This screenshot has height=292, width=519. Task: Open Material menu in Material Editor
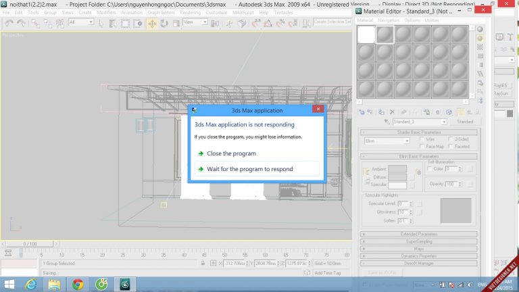tap(365, 20)
